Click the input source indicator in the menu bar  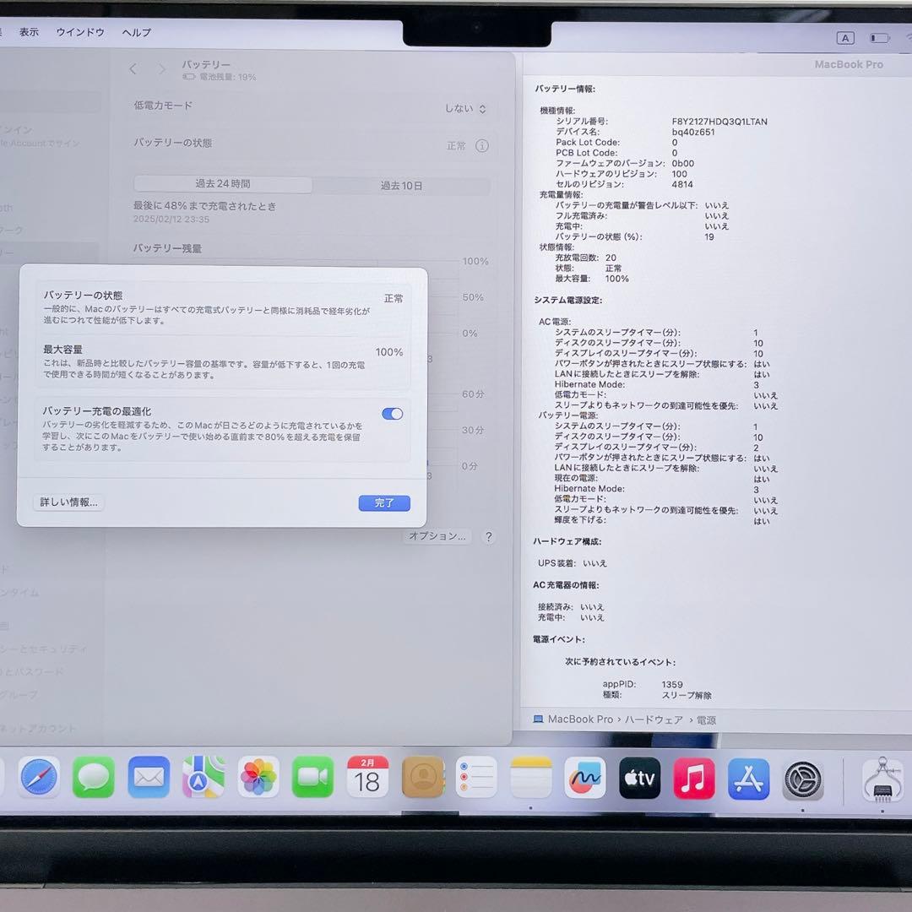point(845,37)
